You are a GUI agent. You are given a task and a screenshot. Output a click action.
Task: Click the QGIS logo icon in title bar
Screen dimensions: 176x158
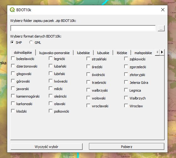tap(12, 10)
